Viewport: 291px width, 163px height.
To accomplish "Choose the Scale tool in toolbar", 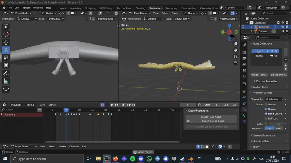I will click(x=6, y=58).
